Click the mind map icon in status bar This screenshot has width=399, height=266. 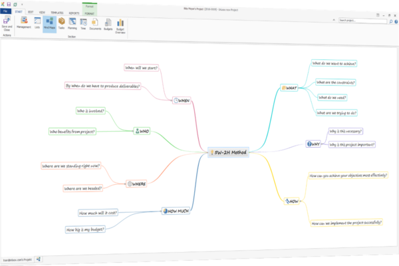point(39,259)
